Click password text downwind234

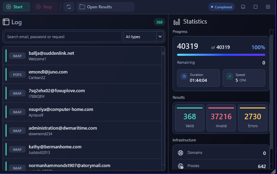tap(40, 134)
